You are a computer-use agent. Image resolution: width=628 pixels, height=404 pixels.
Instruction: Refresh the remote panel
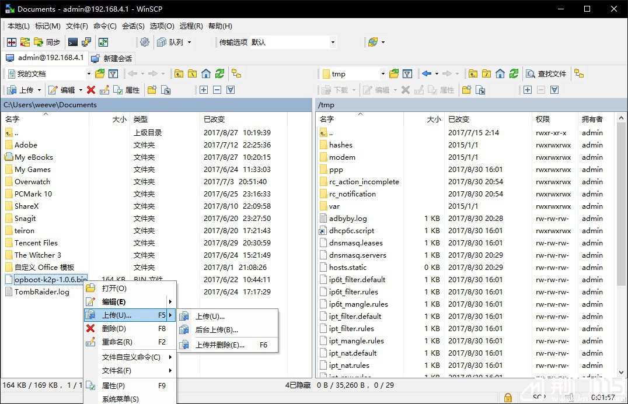(514, 73)
